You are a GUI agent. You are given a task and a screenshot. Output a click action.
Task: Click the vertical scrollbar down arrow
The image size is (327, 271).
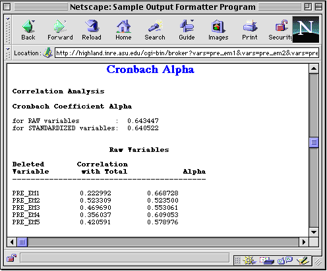coord(314,232)
